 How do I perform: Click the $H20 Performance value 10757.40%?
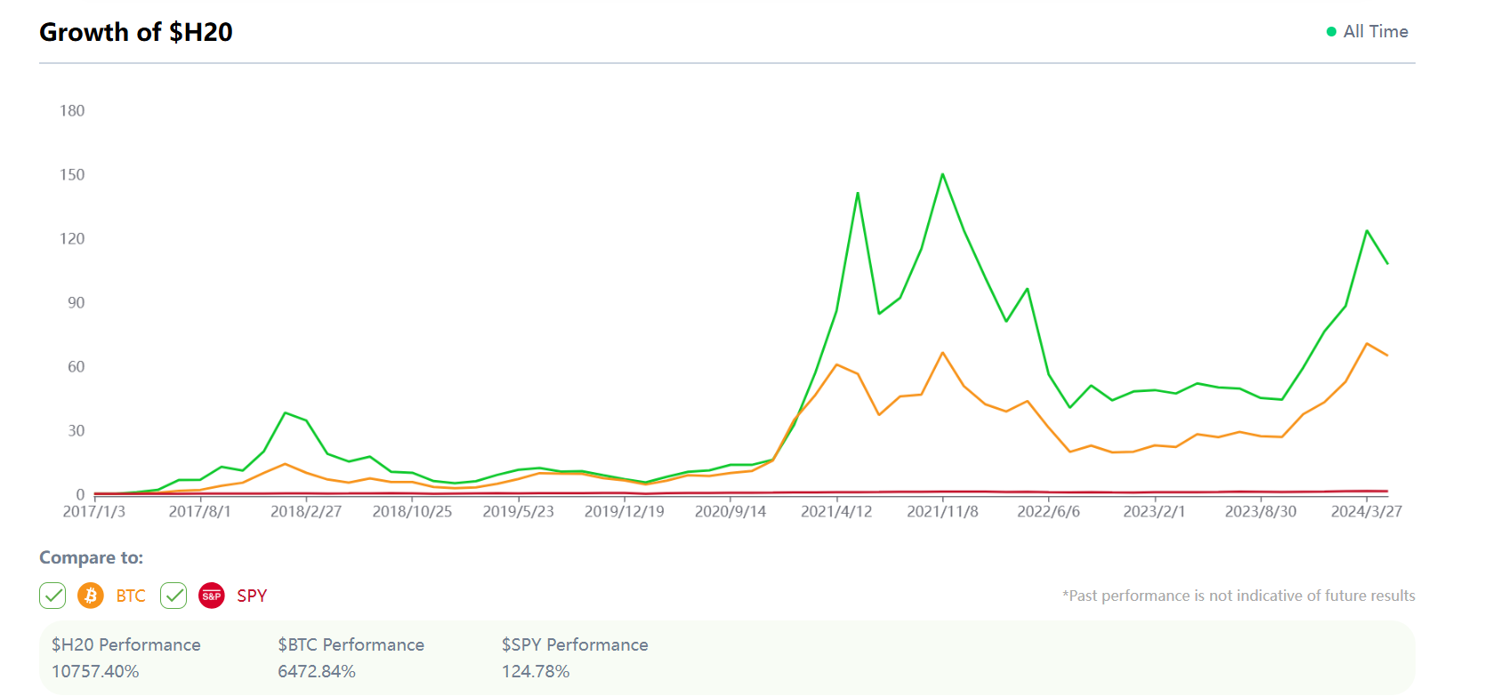pos(95,671)
